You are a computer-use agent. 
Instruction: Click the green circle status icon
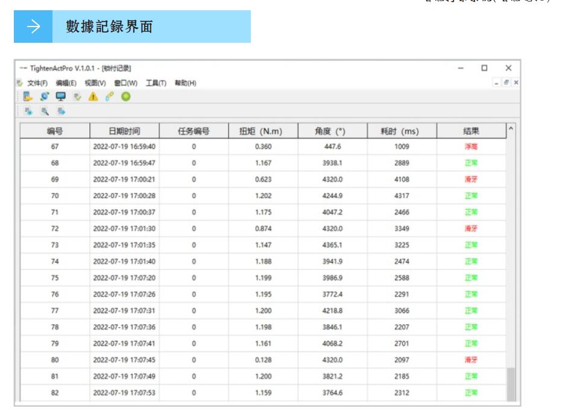click(127, 96)
